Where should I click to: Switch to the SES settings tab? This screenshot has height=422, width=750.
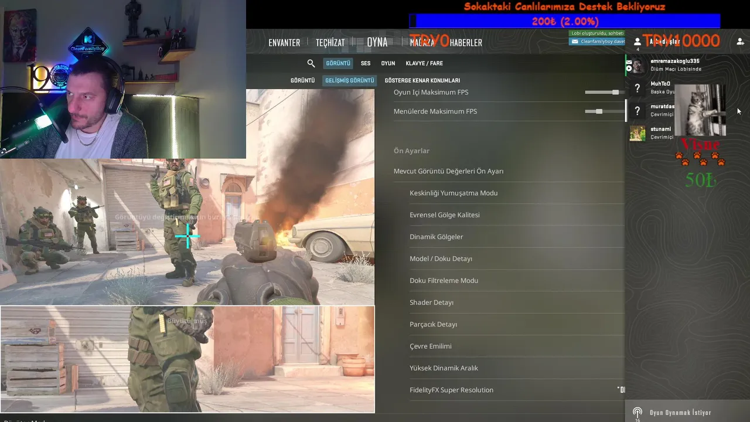click(366, 63)
